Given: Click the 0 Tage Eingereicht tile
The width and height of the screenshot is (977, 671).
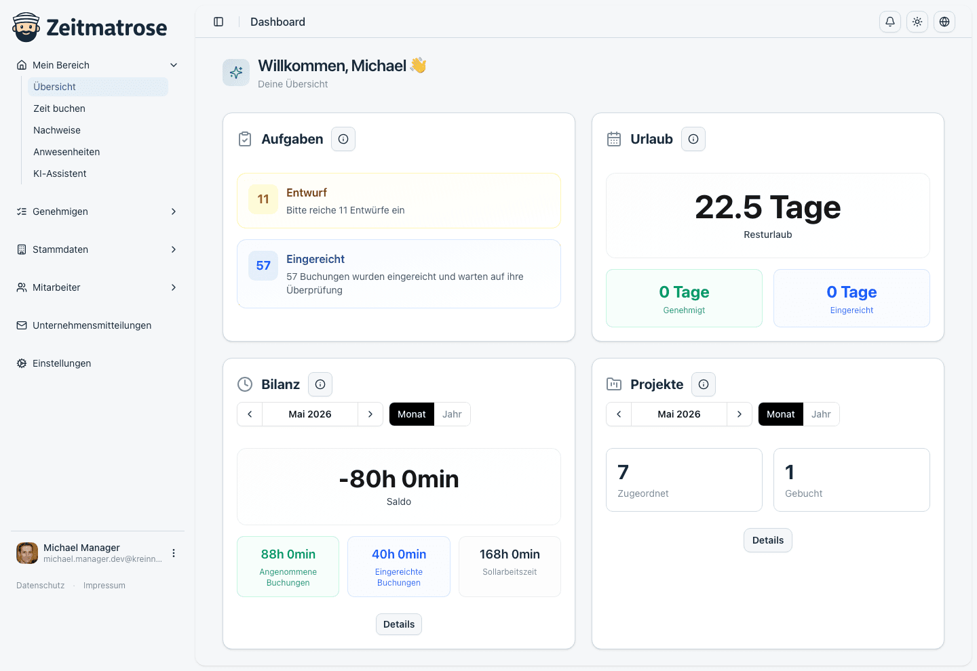Looking at the screenshot, I should coord(851,298).
